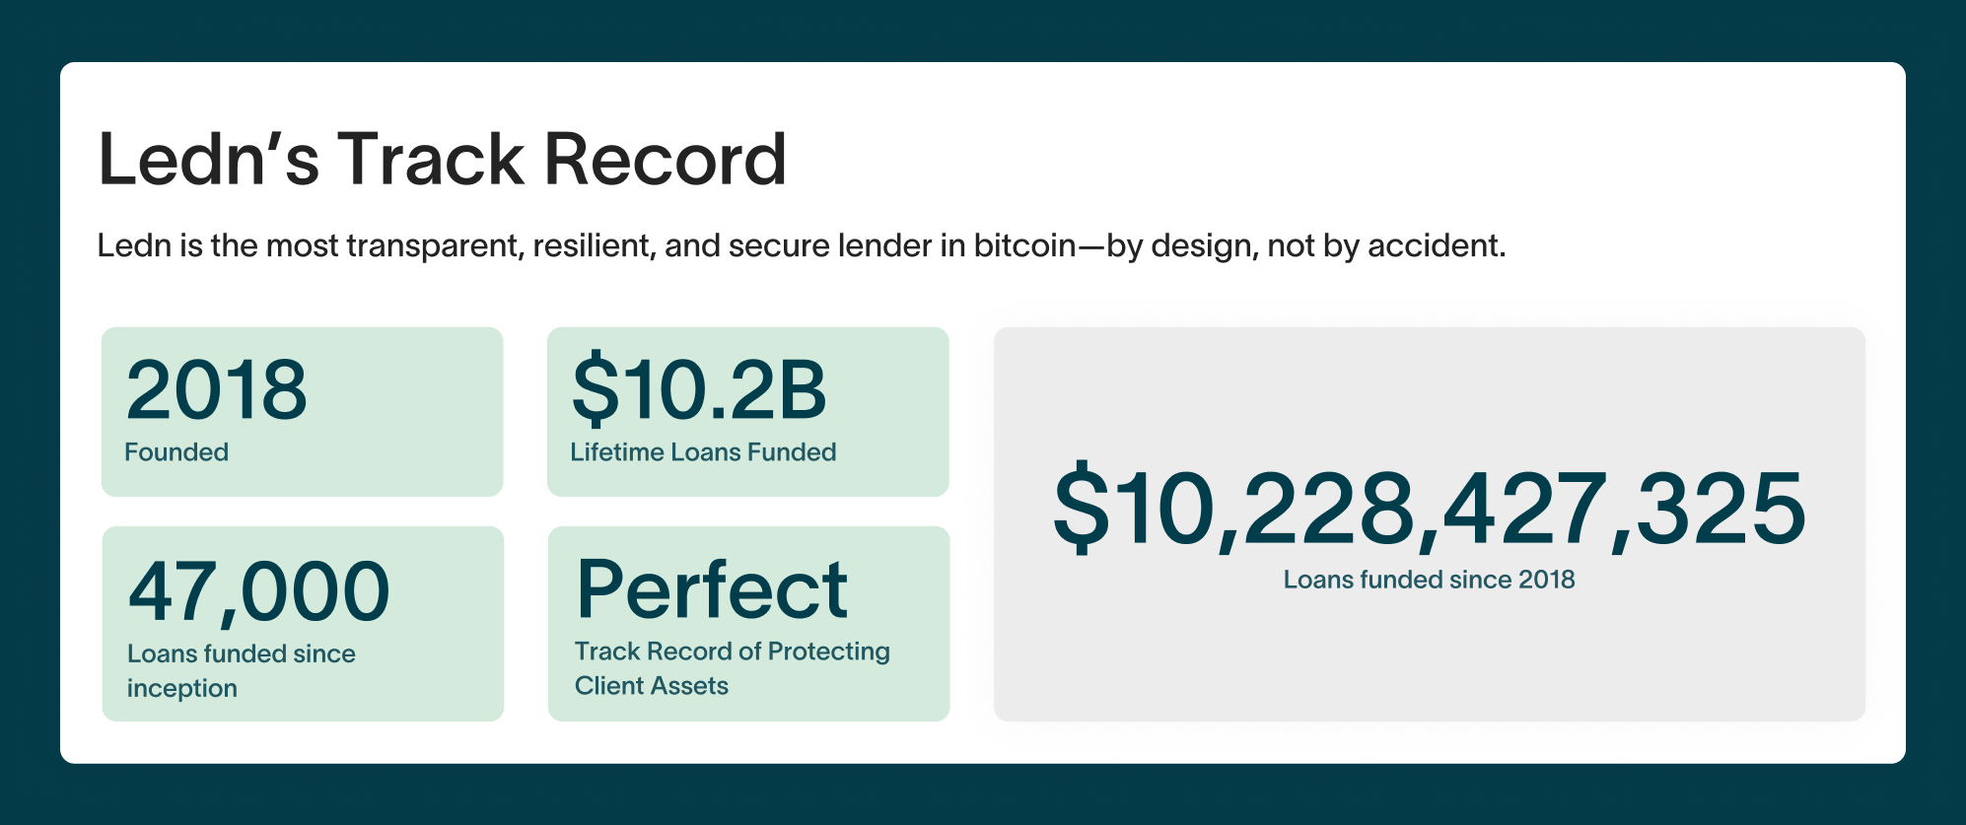Select "Loans funded since 2018" caption

pyautogui.click(x=1430, y=580)
